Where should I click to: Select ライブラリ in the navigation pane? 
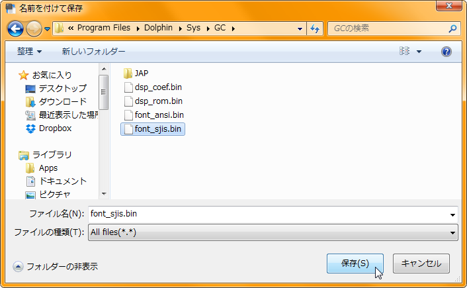(52, 155)
